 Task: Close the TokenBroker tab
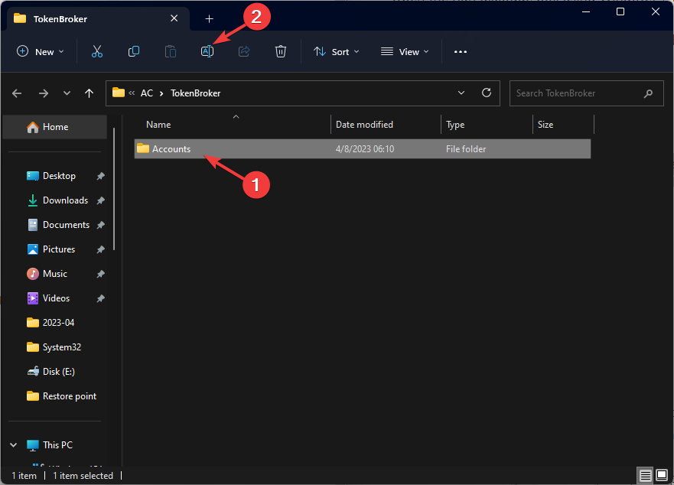coord(174,18)
